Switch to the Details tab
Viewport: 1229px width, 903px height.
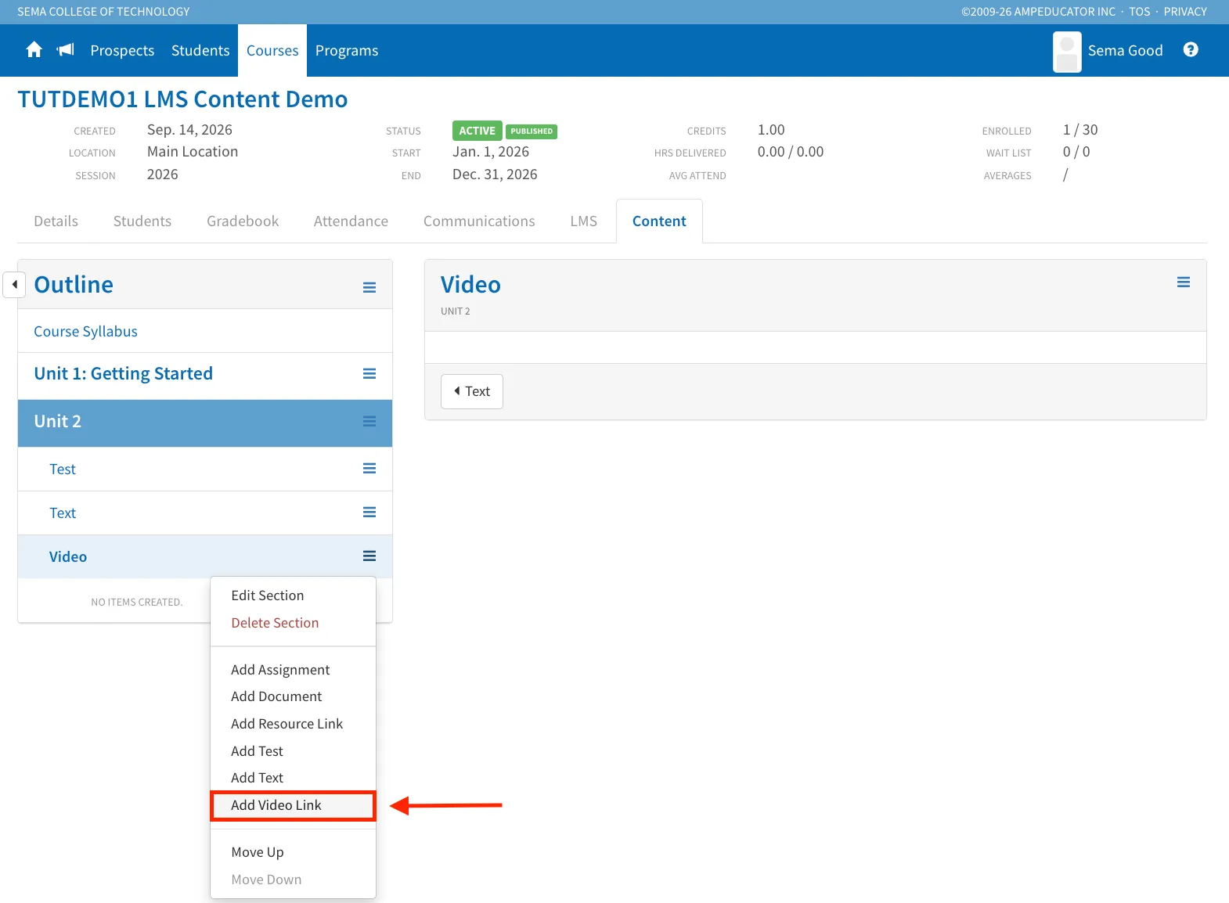tap(56, 221)
